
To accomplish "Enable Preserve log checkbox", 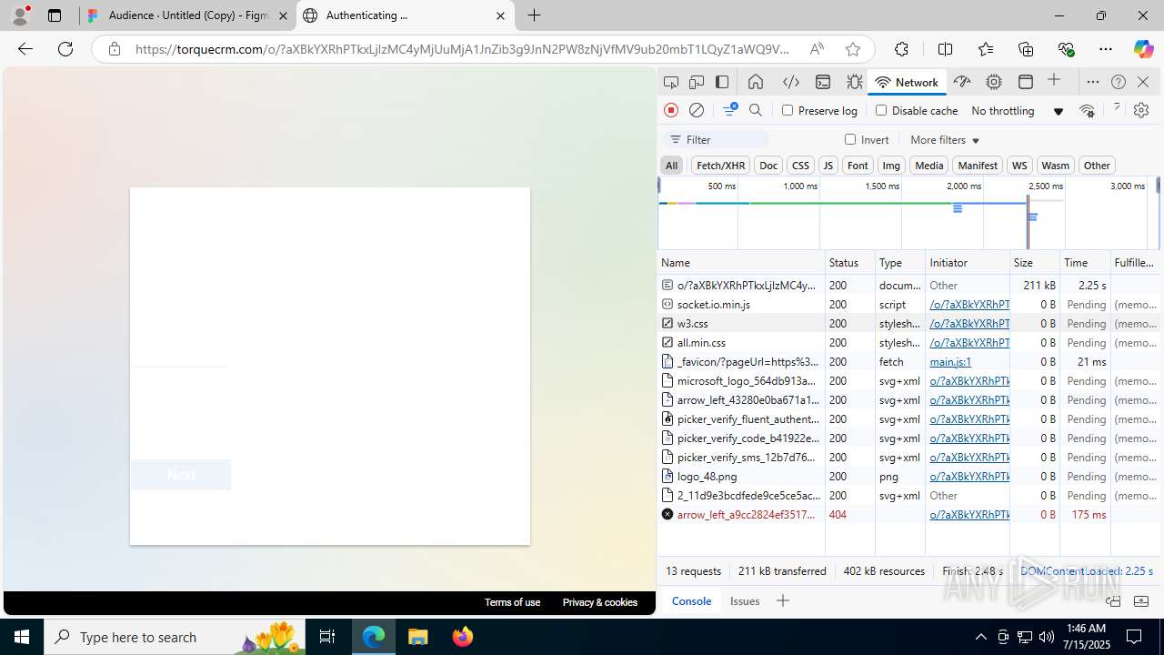I will [788, 110].
